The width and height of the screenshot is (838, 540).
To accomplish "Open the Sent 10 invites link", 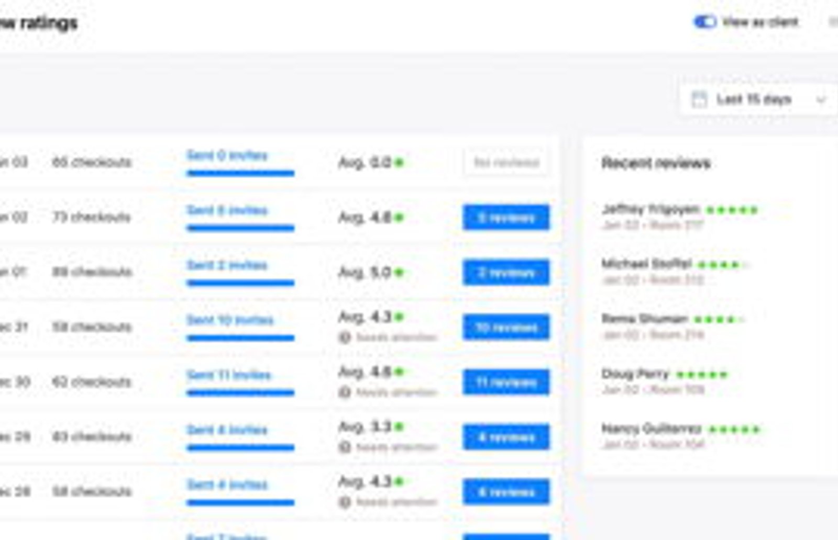I will point(230,320).
